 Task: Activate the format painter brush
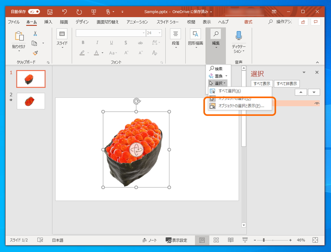click(35, 53)
